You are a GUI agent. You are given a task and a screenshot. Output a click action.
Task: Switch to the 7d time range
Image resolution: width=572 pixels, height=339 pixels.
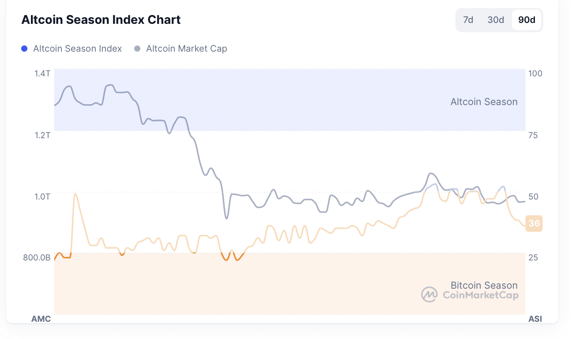pyautogui.click(x=468, y=20)
